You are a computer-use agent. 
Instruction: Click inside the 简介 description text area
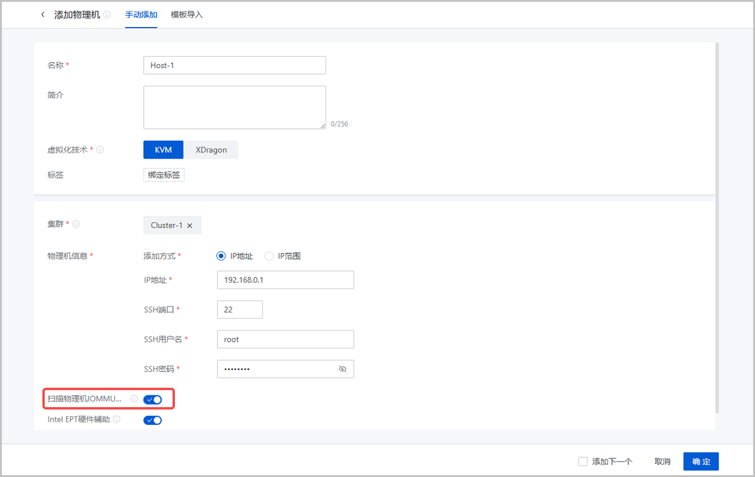pyautogui.click(x=234, y=106)
